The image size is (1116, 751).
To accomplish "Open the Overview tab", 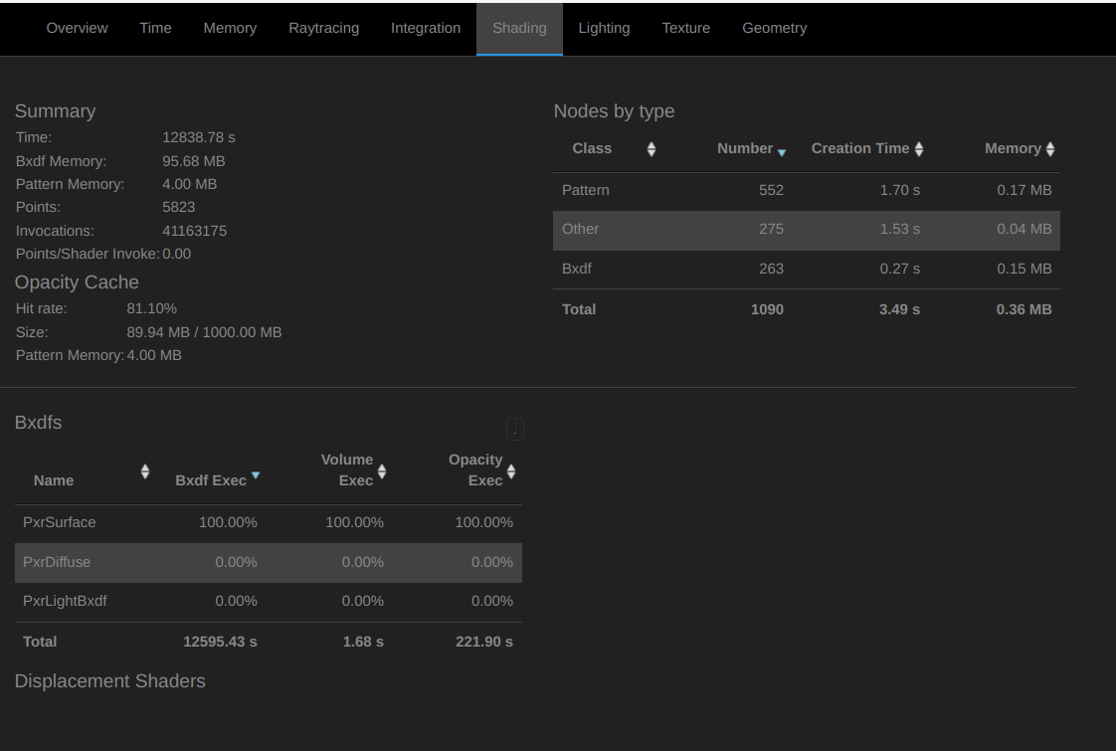I will 77,28.
